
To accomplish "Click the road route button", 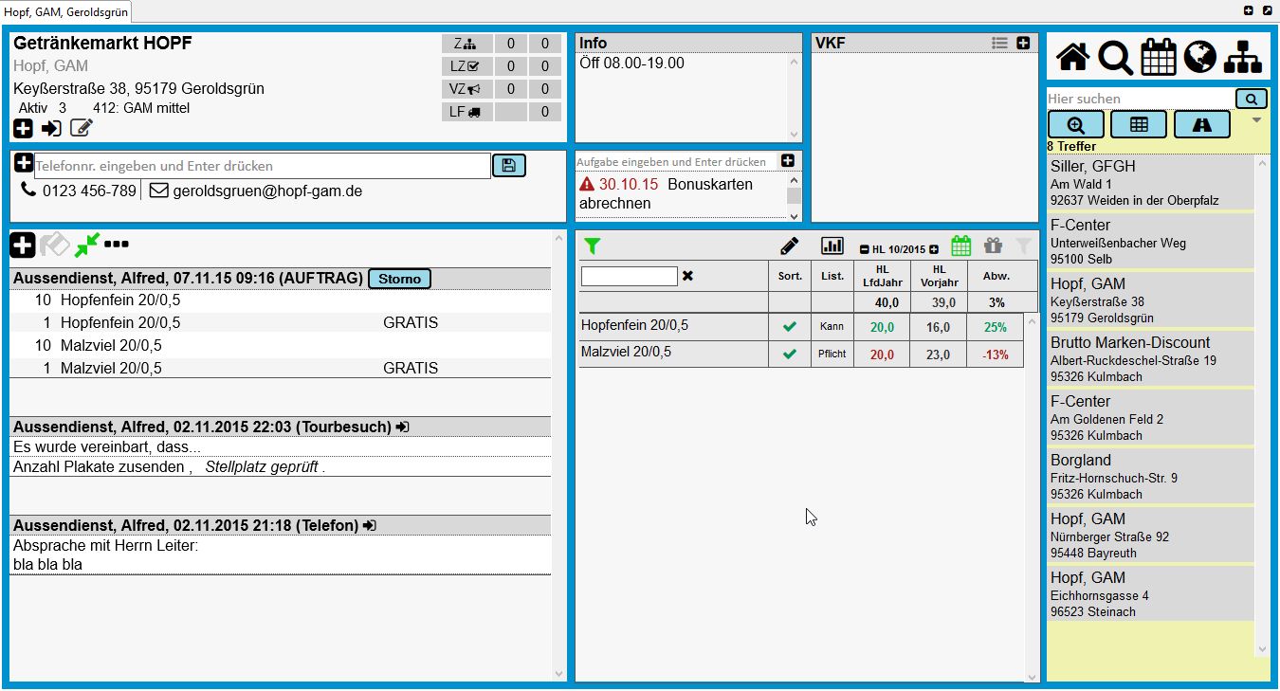I will point(1201,125).
